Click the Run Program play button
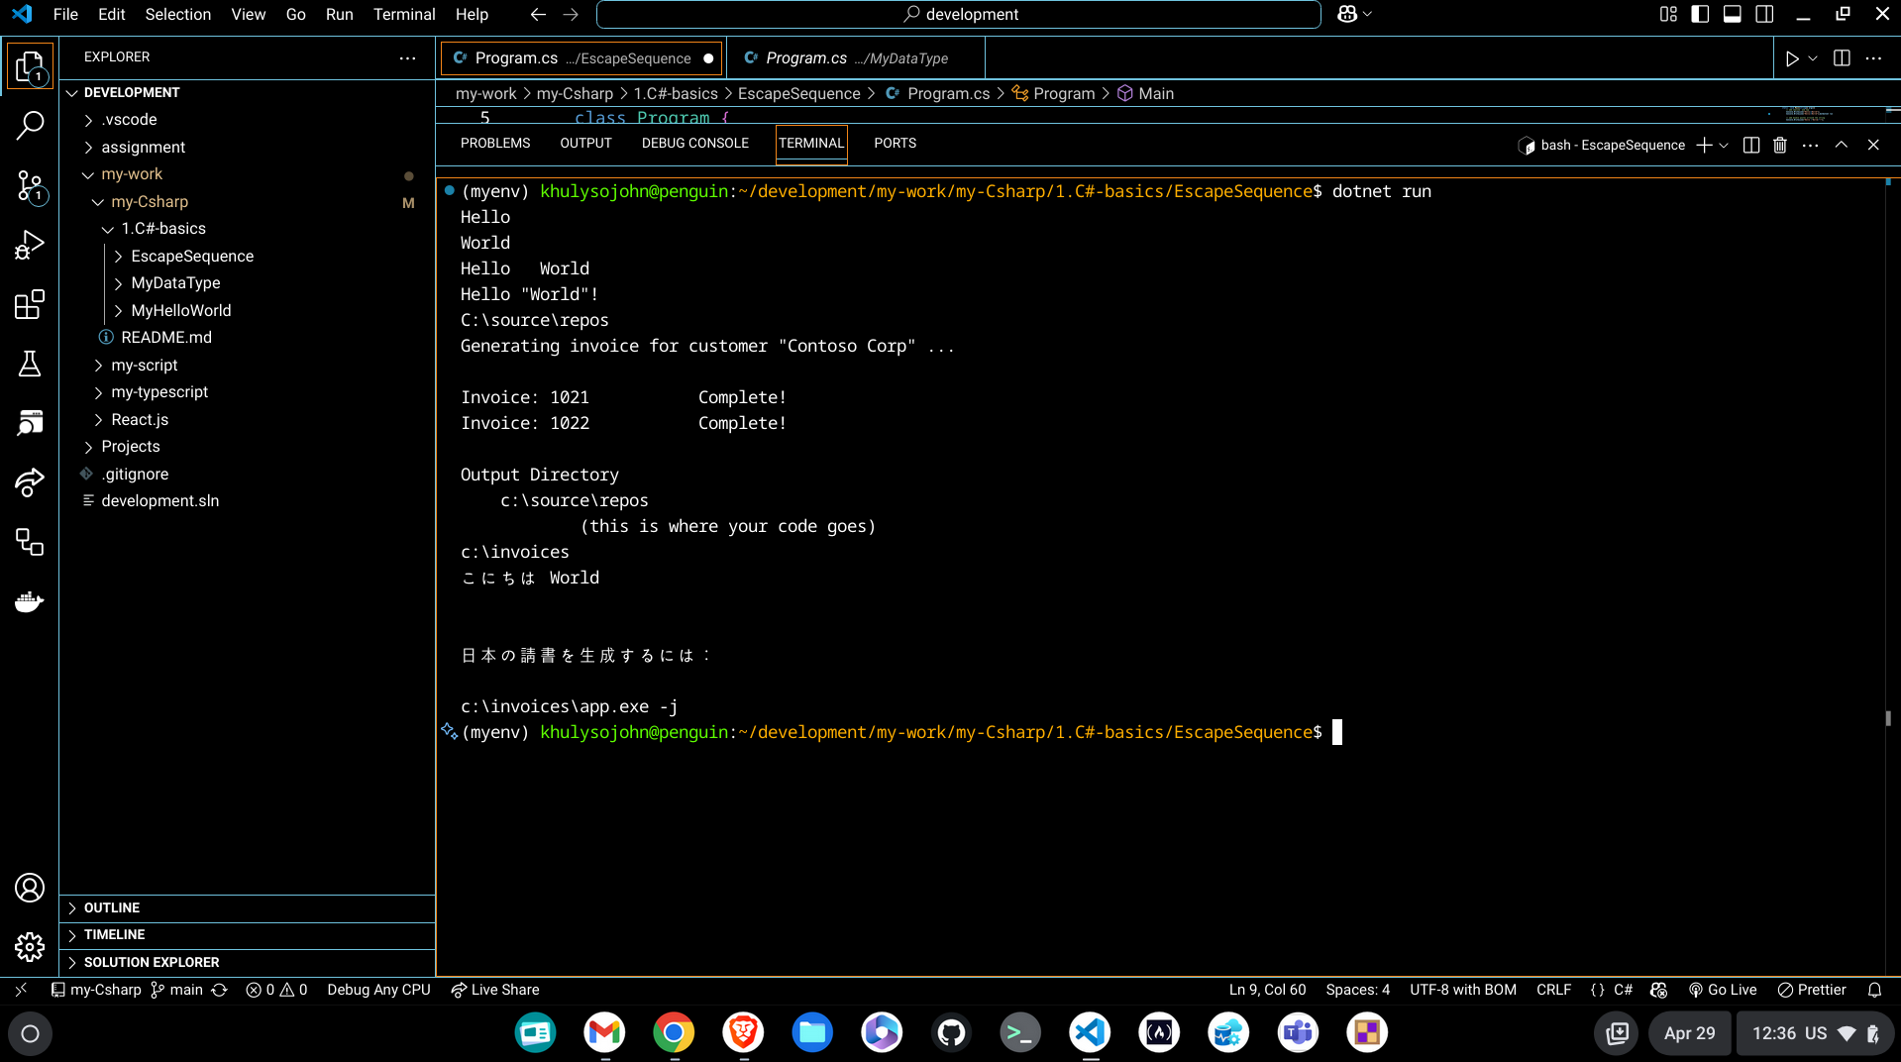This screenshot has height=1062, width=1901. pyautogui.click(x=1791, y=58)
